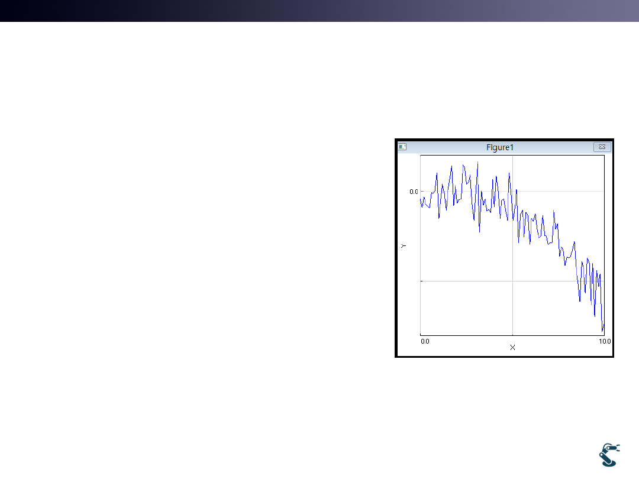Click the unlabeled lower tick on Y axis
The height and width of the screenshot is (479, 639).
coord(421,281)
